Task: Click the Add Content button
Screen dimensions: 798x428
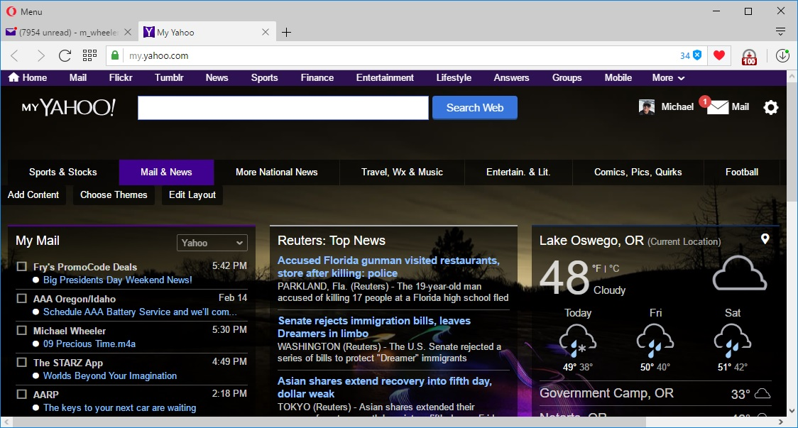Action: 33,195
